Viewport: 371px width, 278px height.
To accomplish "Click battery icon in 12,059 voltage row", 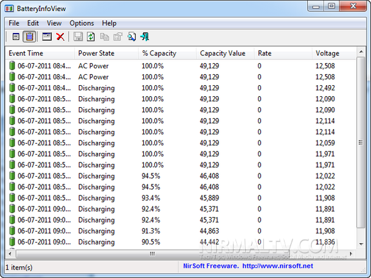I will (x=12, y=143).
